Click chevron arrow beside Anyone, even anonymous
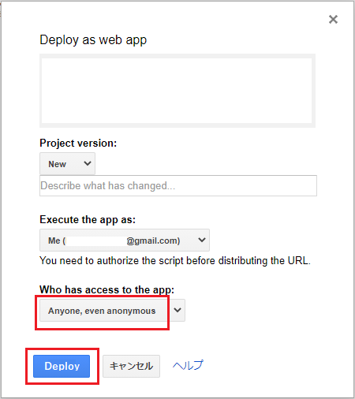The height and width of the screenshot is (399, 355). pos(177,310)
